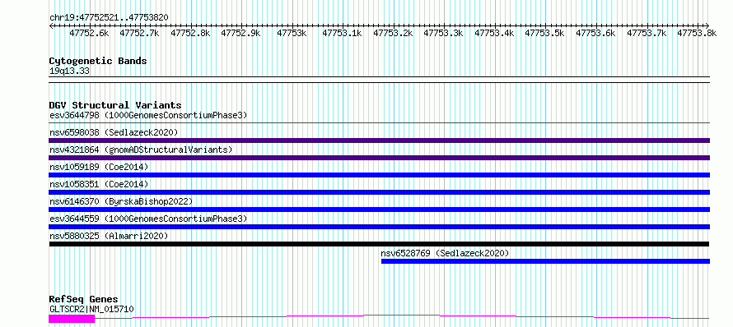Click the 47753.6k ruler tick label
Image resolution: width=733 pixels, height=327 pixels.
coord(595,33)
